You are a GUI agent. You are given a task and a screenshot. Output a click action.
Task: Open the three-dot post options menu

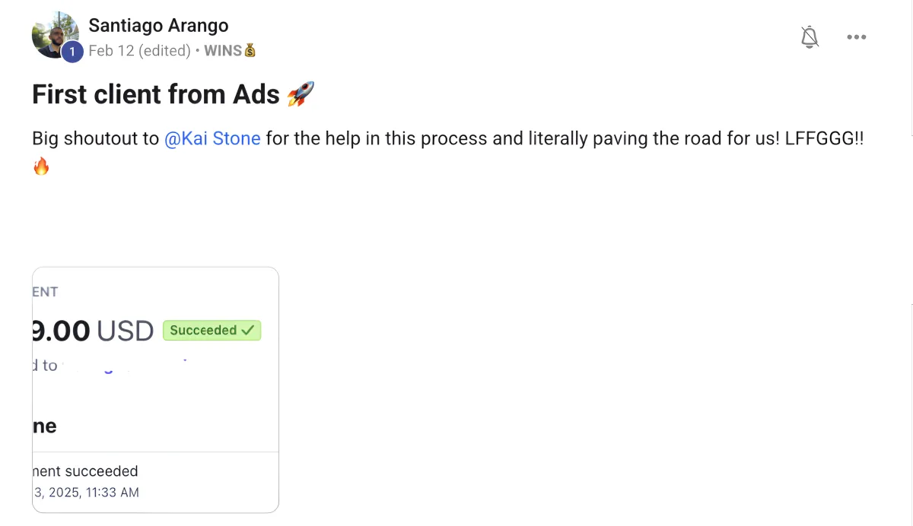[857, 37]
